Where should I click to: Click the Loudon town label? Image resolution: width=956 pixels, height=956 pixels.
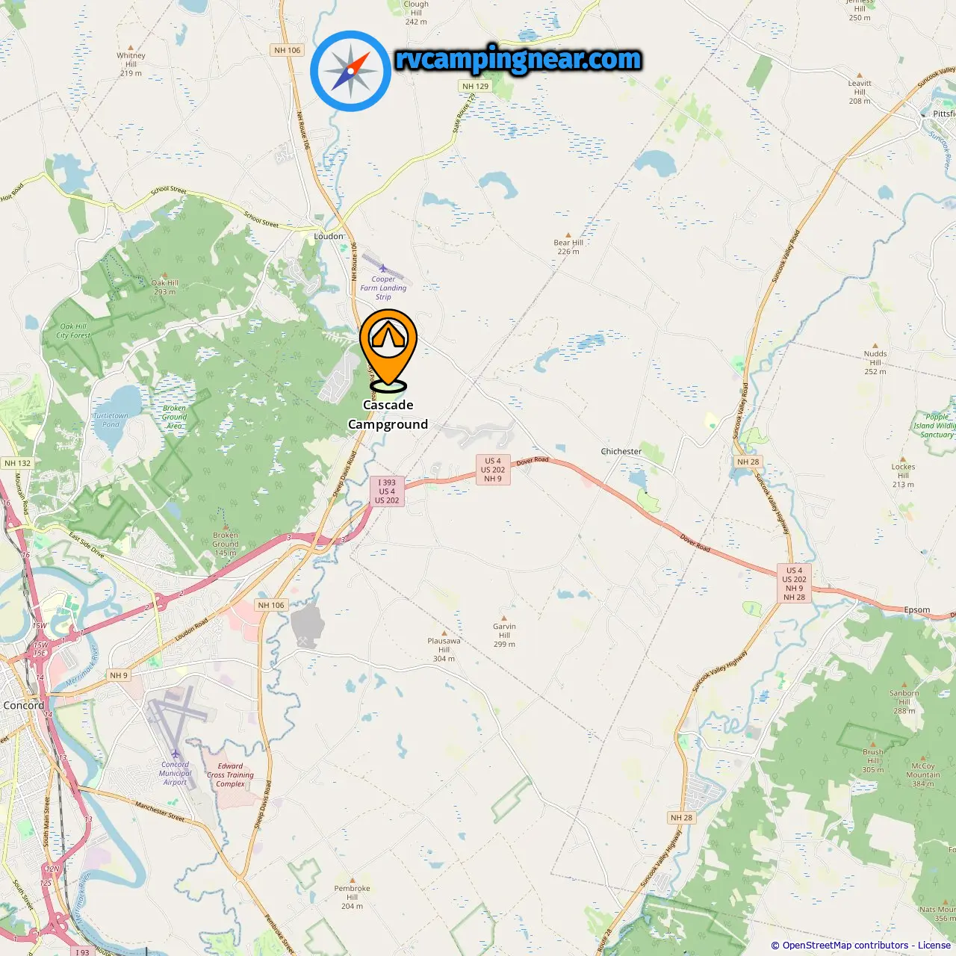click(x=329, y=236)
